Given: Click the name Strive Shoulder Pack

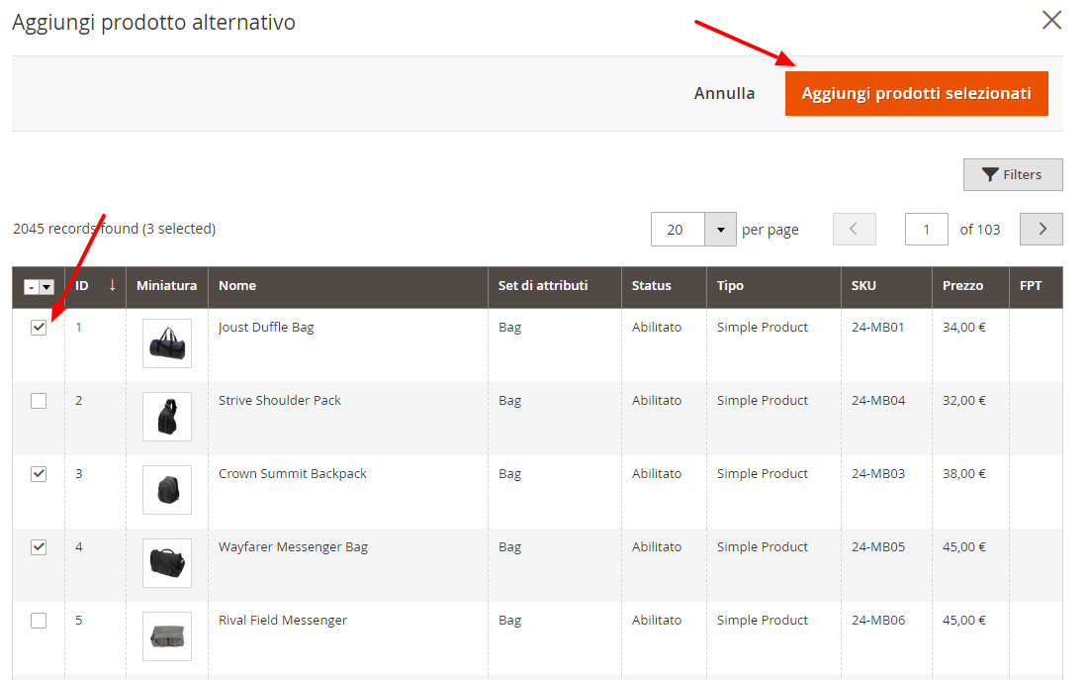Looking at the screenshot, I should pyautogui.click(x=279, y=401).
